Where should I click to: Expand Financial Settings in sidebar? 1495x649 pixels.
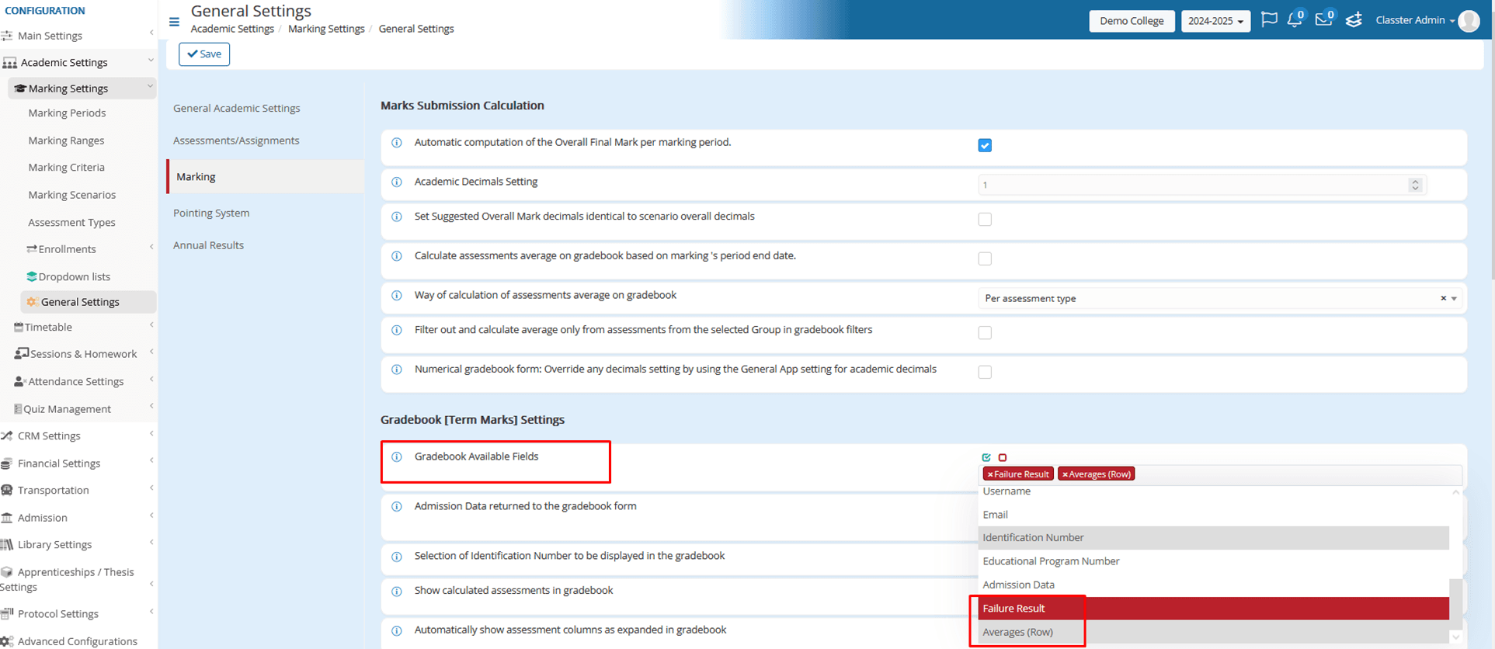151,461
